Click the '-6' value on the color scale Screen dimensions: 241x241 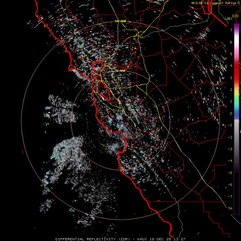[230, 185]
